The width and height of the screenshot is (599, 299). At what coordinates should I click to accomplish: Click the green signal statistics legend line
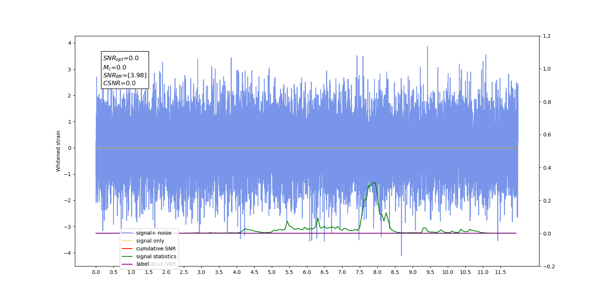tap(127, 256)
